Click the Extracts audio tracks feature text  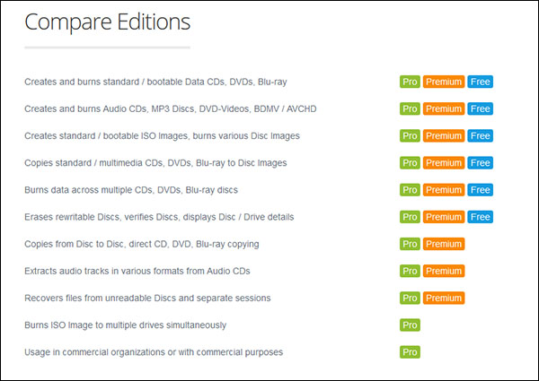[137, 271]
